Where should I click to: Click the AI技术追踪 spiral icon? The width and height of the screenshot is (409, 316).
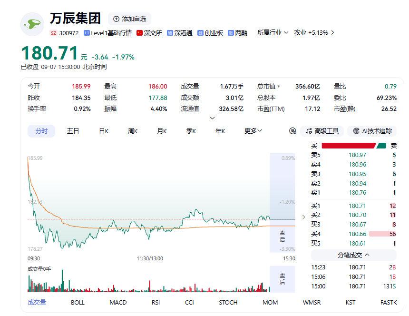pos(356,131)
